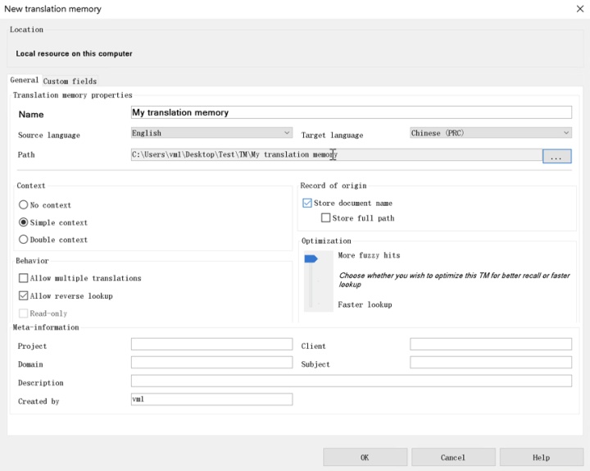The image size is (590, 471).
Task: Click the Optimization slider handle
Action: tap(311, 258)
